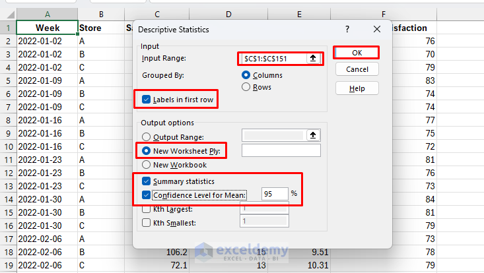
Task: Click into the Input Range field
Action: click(x=274, y=59)
